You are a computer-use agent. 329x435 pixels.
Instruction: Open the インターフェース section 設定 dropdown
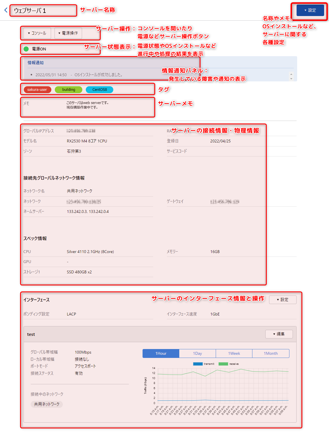pyautogui.click(x=283, y=300)
